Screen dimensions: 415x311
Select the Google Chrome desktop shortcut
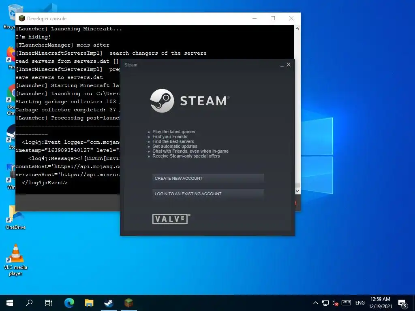(11, 100)
